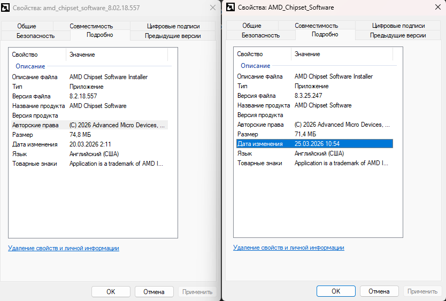Screen dimensions: 446x301
Task: Open Цифровые подписи tab in amd_chipset_software_8.02.18.557 window
Action: click(x=173, y=26)
